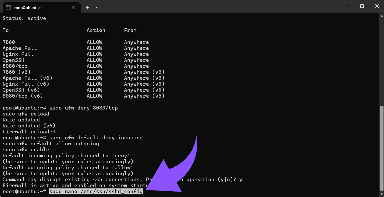Click the "OpenSSH" allow rule line
This screenshot has height=197, width=384.
coord(13,60)
